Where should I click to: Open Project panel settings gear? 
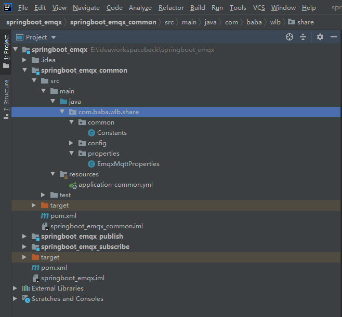(320, 37)
